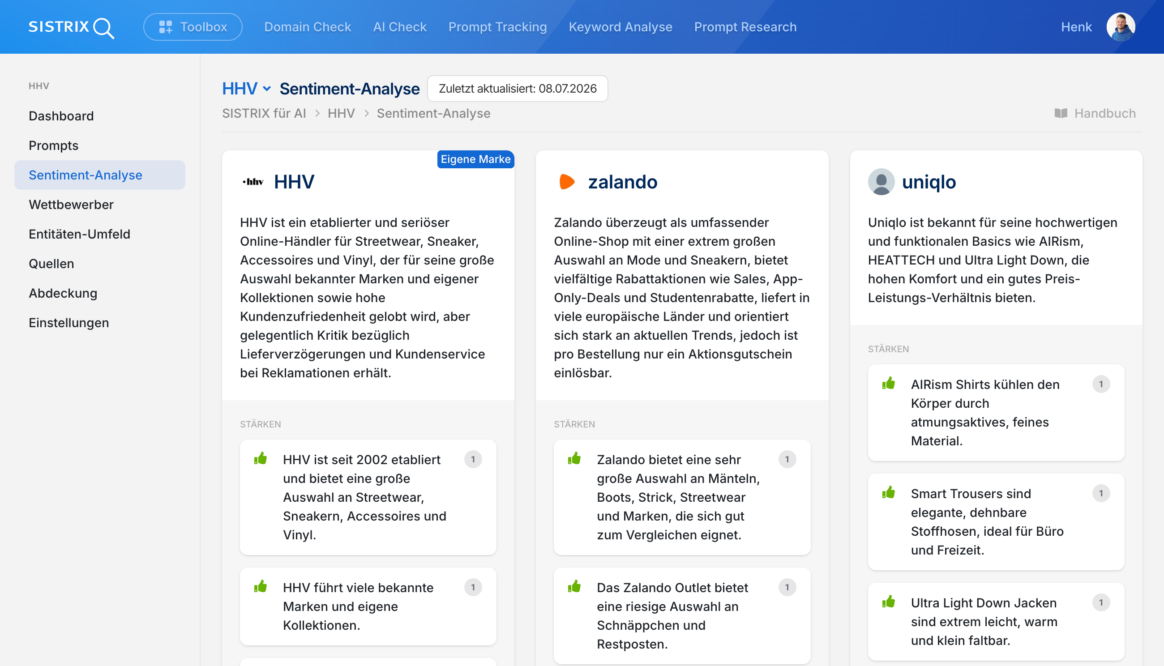The width and height of the screenshot is (1164, 666).
Task: Open the strength 'Das Zalando Outlet bietet'
Action: tap(682, 616)
